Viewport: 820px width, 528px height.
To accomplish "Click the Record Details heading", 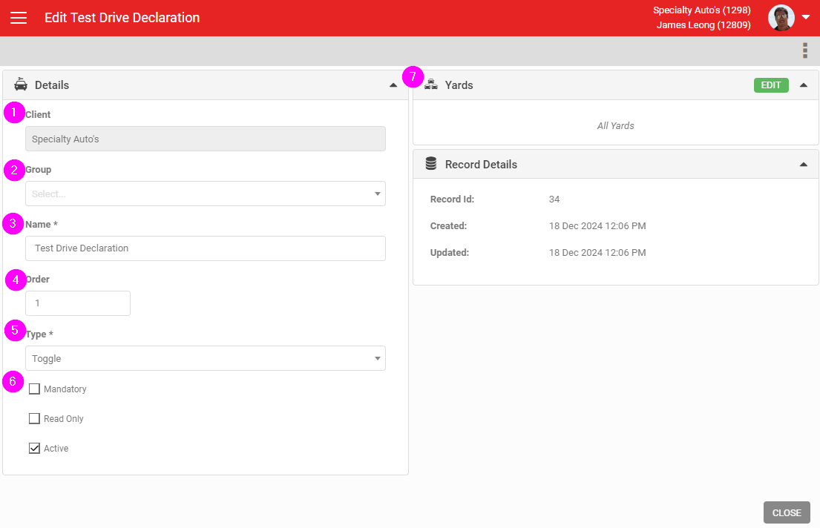I will point(481,164).
